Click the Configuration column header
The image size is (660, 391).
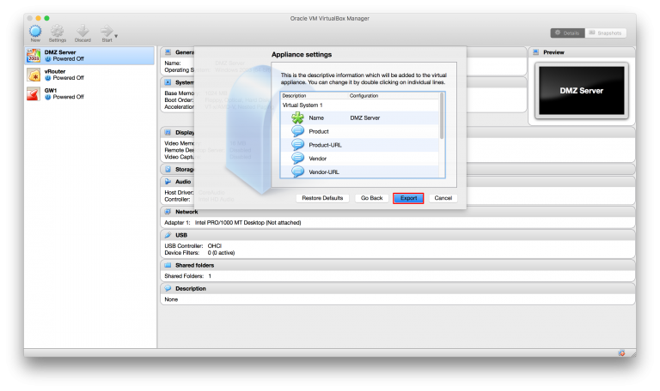point(364,96)
